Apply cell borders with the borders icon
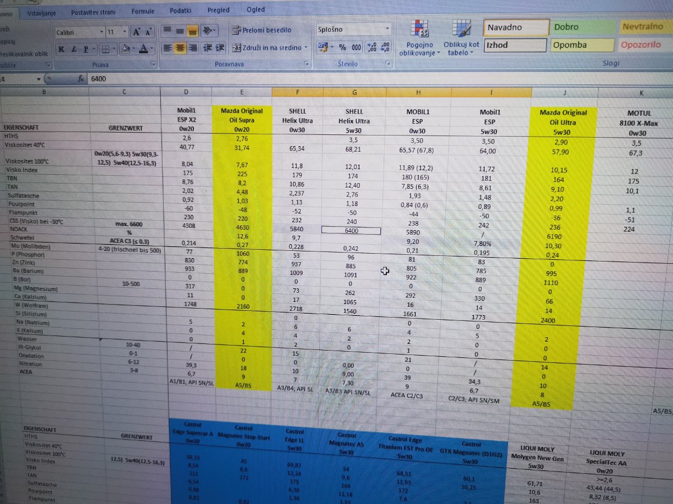This screenshot has width=673, height=504. (106, 49)
